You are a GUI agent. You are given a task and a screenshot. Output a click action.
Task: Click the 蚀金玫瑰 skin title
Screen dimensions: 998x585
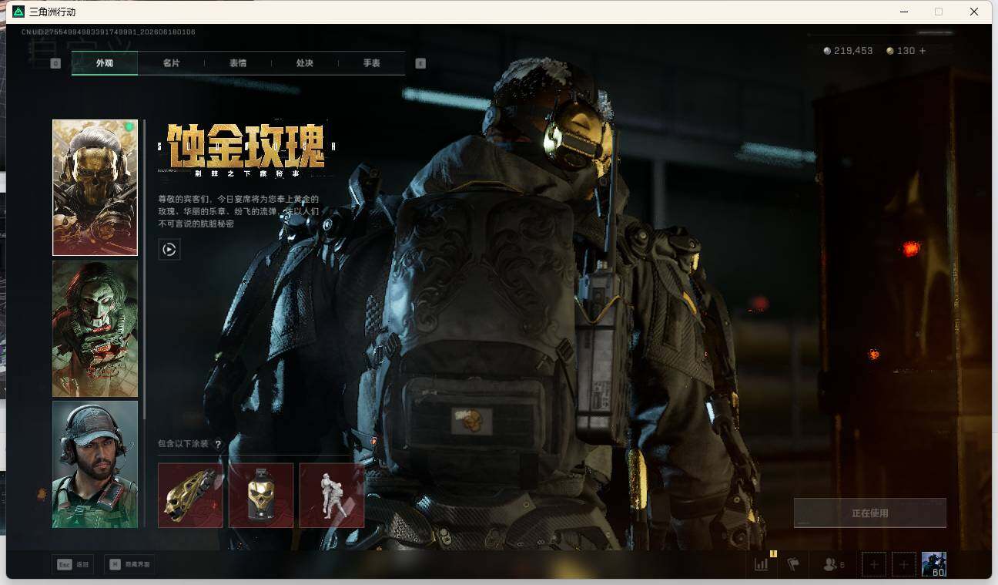(247, 146)
